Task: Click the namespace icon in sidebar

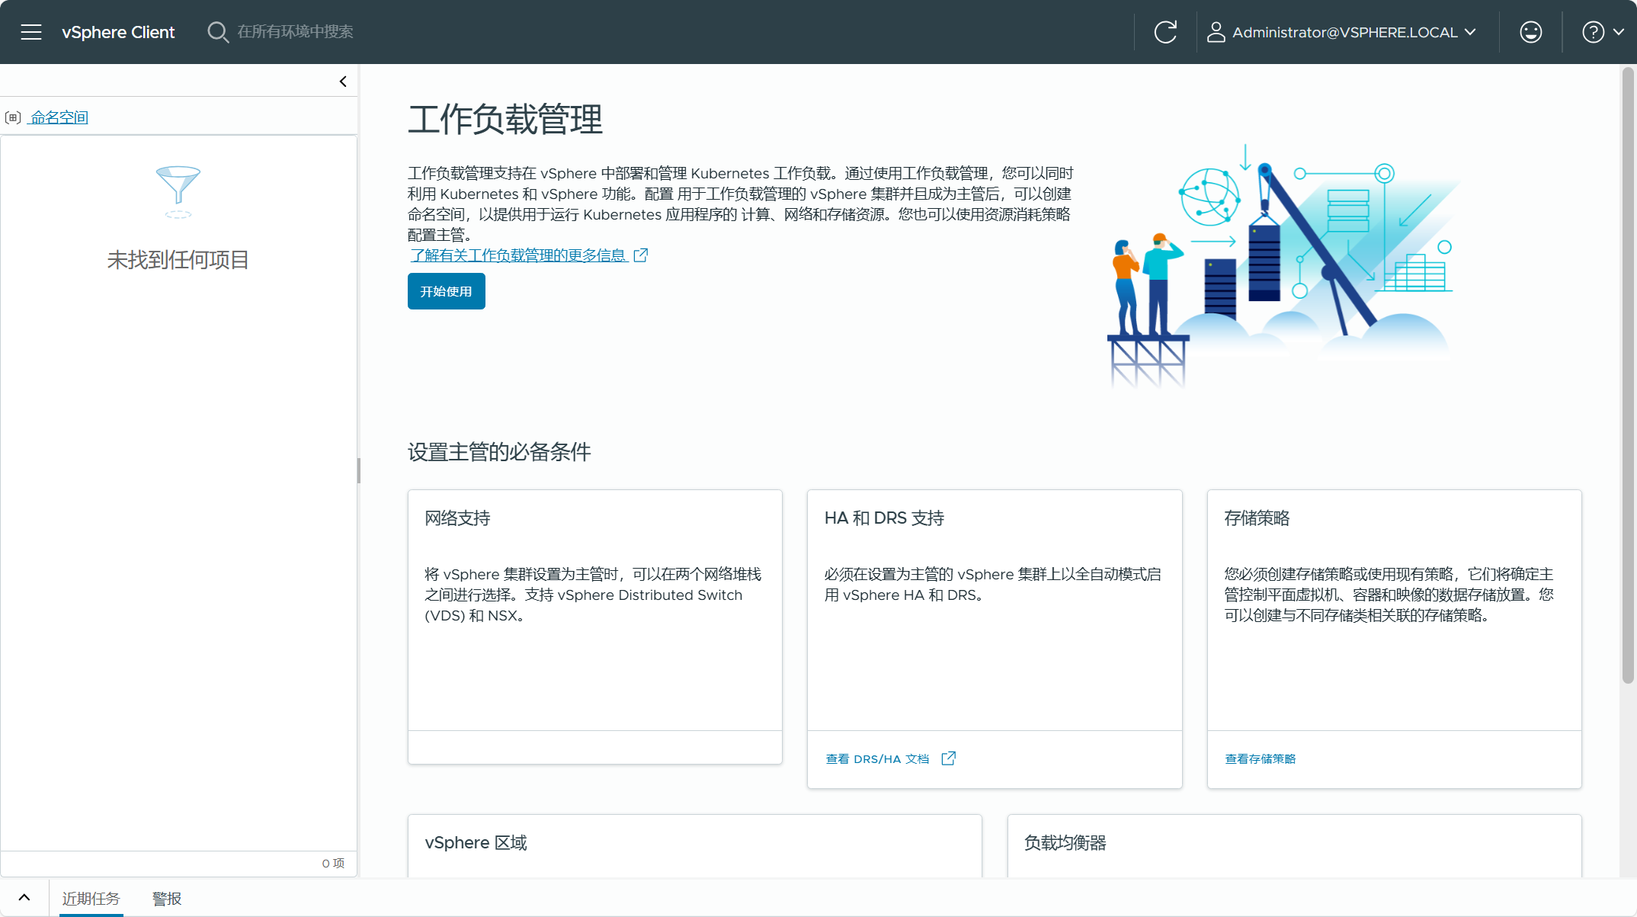Action: [x=13, y=117]
